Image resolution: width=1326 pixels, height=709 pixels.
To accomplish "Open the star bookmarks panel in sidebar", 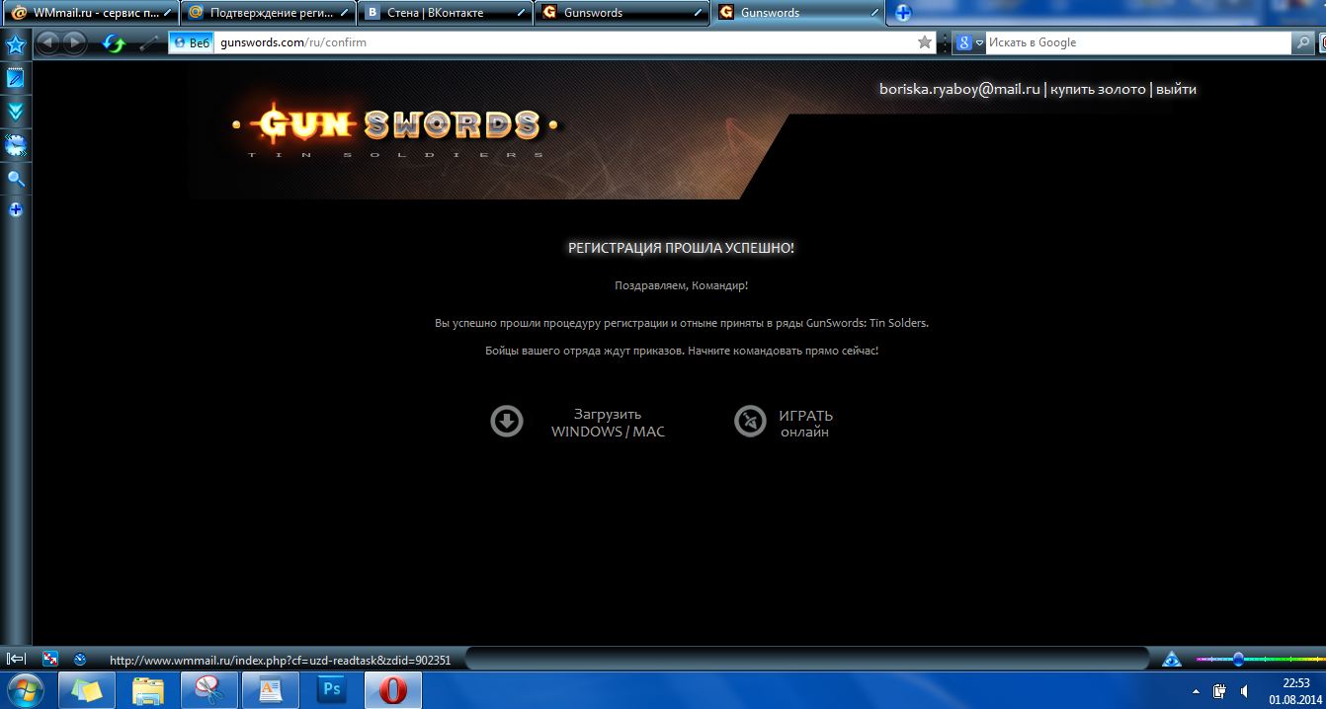I will (x=16, y=44).
